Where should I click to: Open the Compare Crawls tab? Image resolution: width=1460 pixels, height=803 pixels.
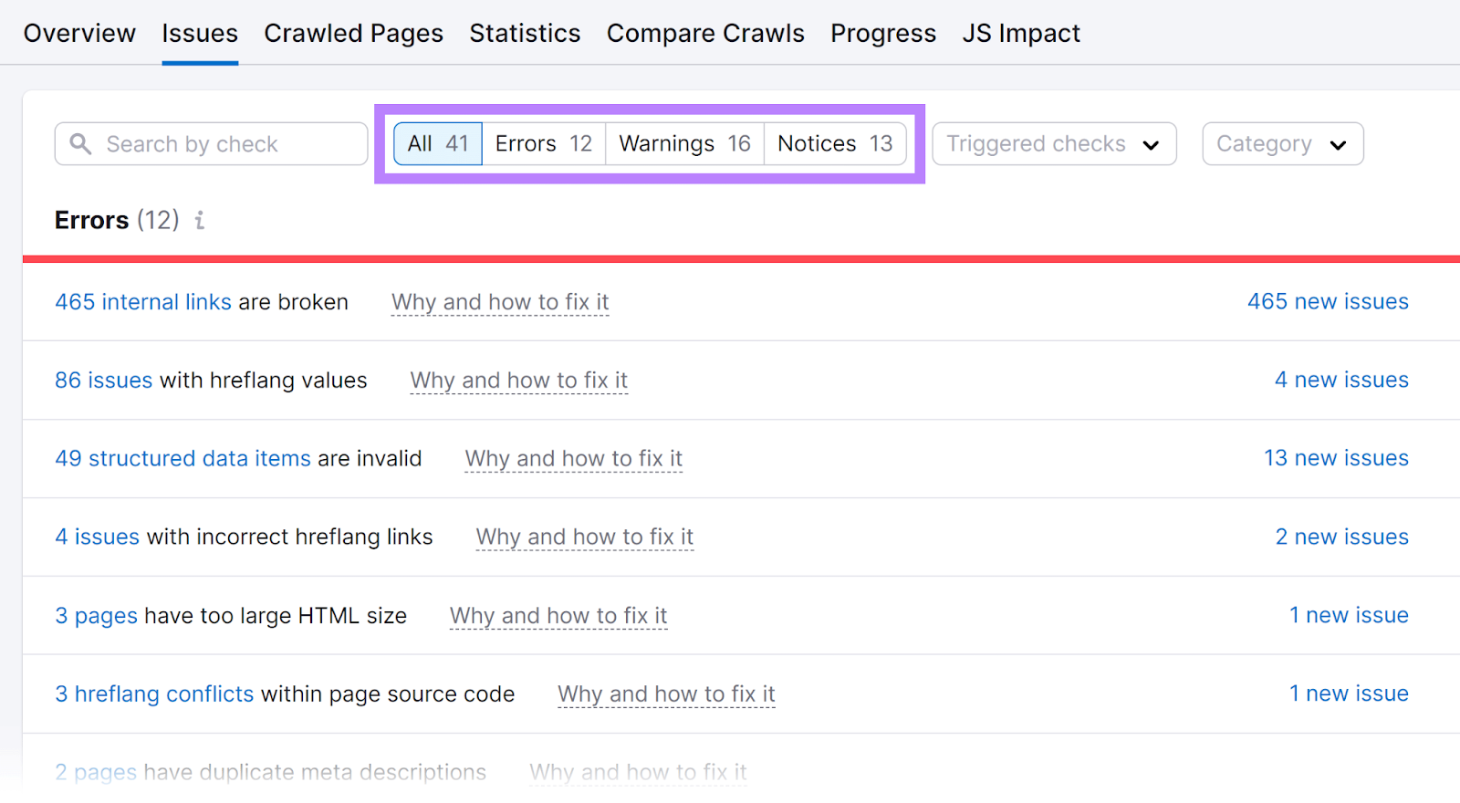[x=705, y=34]
